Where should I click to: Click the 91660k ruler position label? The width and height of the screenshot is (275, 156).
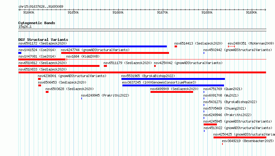tap(118, 12)
